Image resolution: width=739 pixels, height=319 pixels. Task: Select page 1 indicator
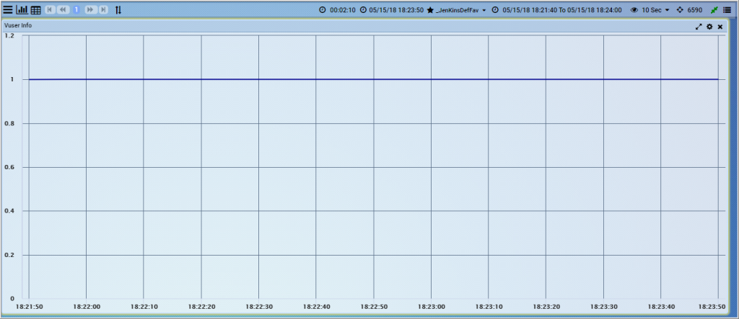pyautogui.click(x=76, y=9)
